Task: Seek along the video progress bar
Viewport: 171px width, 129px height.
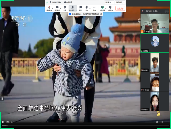Action: (x=85, y=126)
